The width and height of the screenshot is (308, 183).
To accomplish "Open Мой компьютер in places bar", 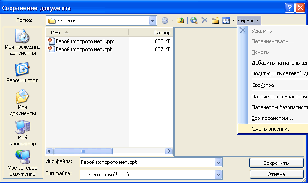I will [23, 133].
